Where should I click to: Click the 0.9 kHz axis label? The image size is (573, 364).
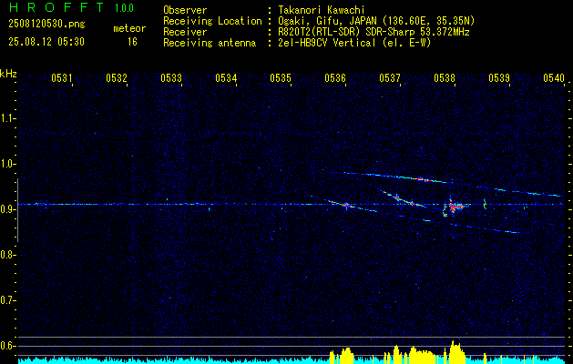click(7, 209)
